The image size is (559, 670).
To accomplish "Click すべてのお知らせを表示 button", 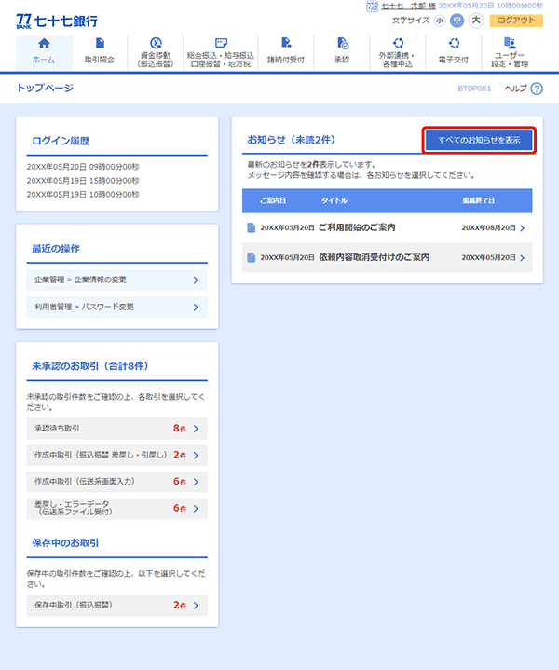I will pos(479,140).
